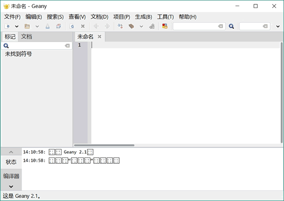Switch to the 文档 sidebar tab
This screenshot has width=284, height=201.
[27, 36]
